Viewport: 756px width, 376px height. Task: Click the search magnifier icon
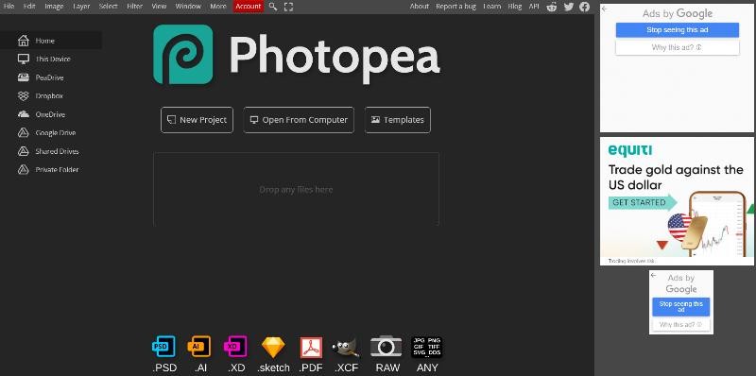coord(273,7)
